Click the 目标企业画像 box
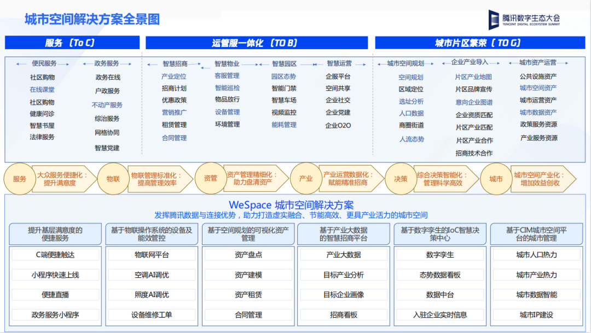Screen dimensions: 591x333 tap(343, 295)
